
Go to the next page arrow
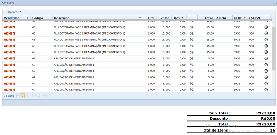click(x=27, y=96)
